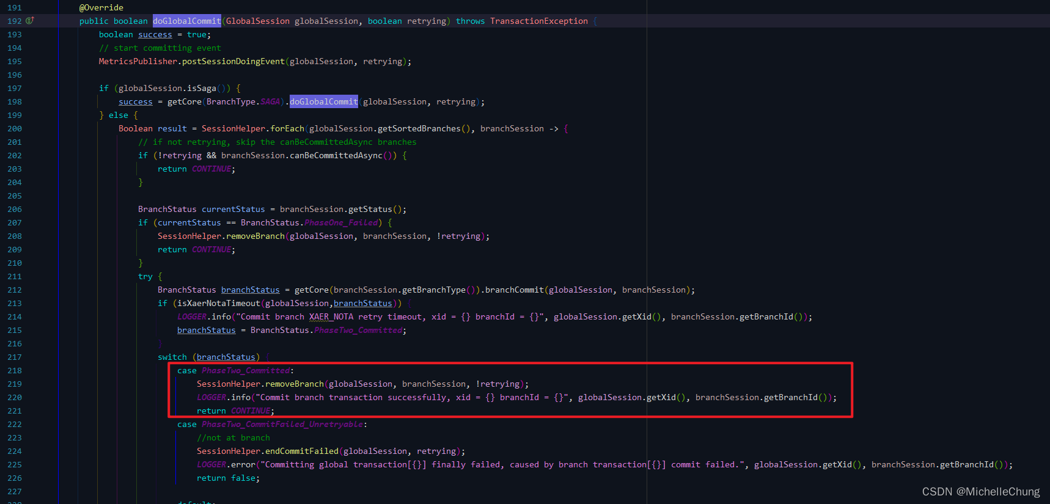1050x504 pixels.
Task: Click the try keyword on line 211
Action: [145, 276]
